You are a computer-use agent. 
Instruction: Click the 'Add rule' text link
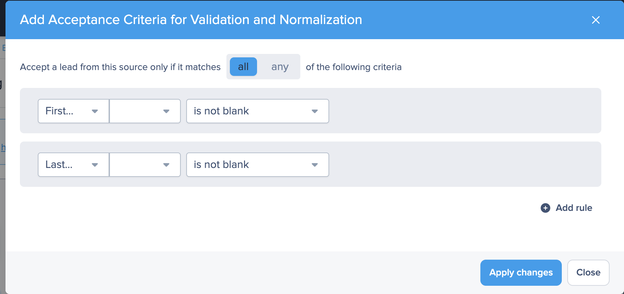[x=574, y=208]
